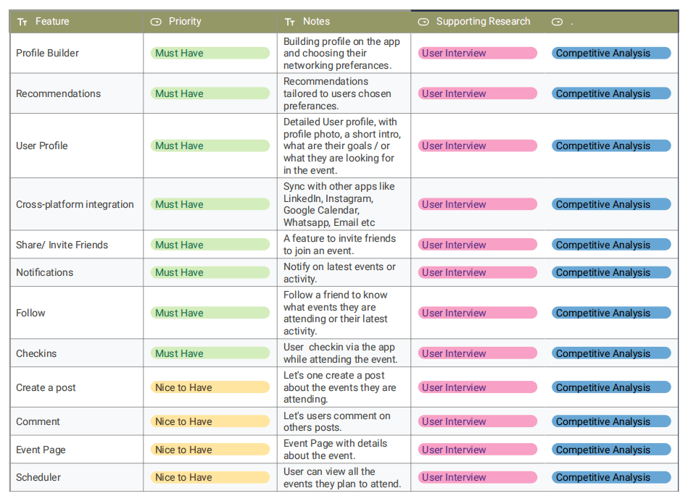Click the select icon beside Supporting Research
This screenshot has height=501, width=688.
pos(423,22)
